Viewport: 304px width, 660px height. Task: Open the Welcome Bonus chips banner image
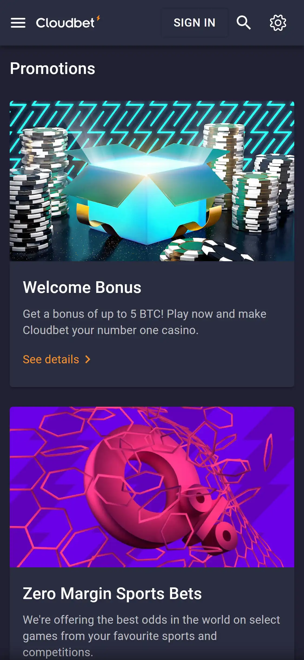[152, 181]
